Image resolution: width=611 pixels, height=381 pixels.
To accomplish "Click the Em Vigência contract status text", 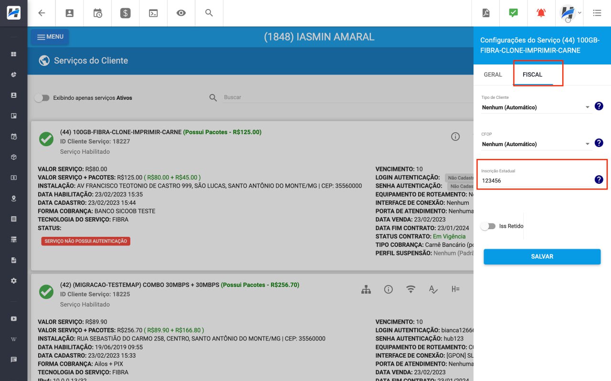I will [449, 236].
